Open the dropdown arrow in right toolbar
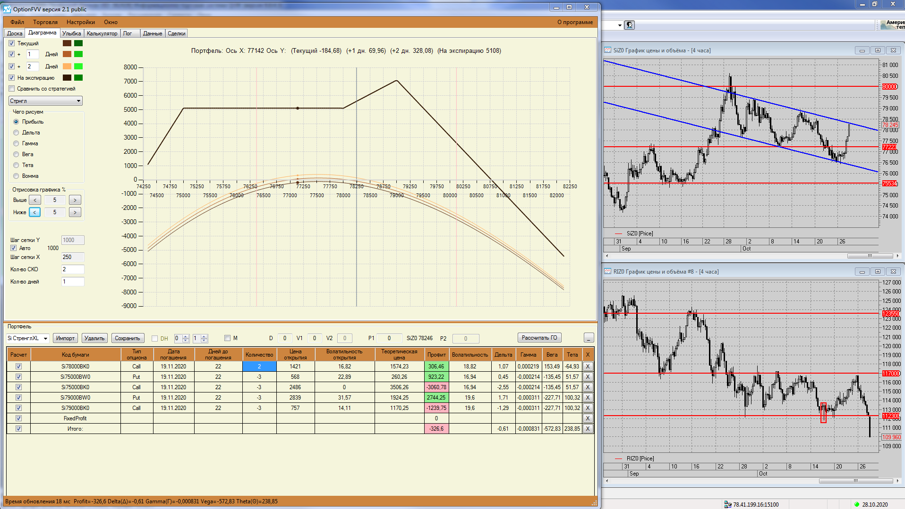Image resolution: width=905 pixels, height=509 pixels. tap(620, 25)
